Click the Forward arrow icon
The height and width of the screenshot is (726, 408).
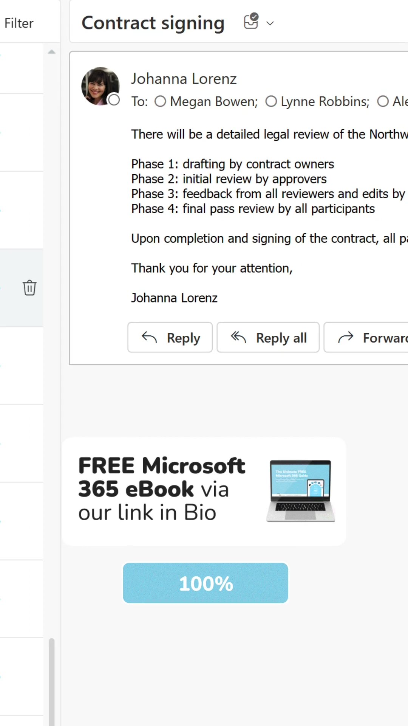click(346, 337)
